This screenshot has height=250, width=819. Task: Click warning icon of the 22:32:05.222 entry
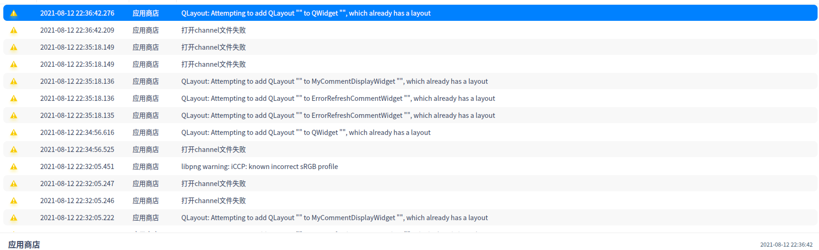click(x=14, y=218)
